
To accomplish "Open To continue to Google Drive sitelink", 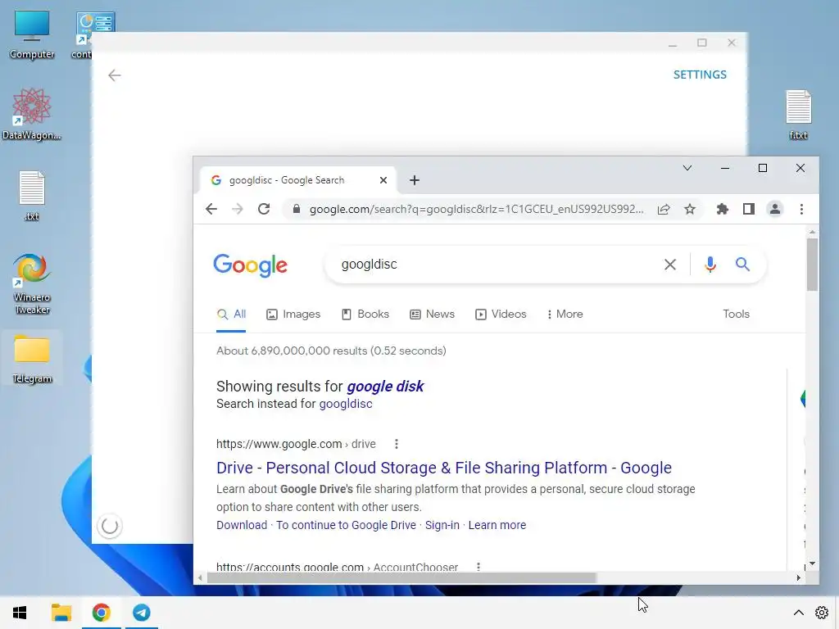I will tap(346, 525).
